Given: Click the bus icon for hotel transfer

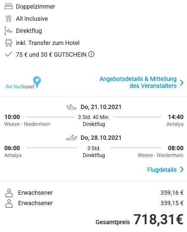Looking at the screenshot, I should 9,43.
